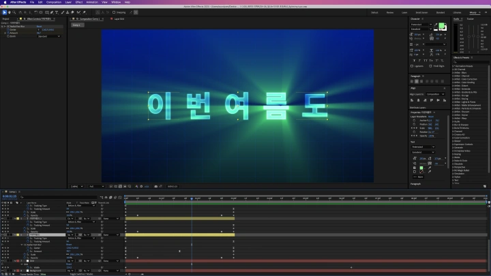The width and height of the screenshot is (491, 276).
Task: Click the Apple menu icon
Action: point(5,2)
